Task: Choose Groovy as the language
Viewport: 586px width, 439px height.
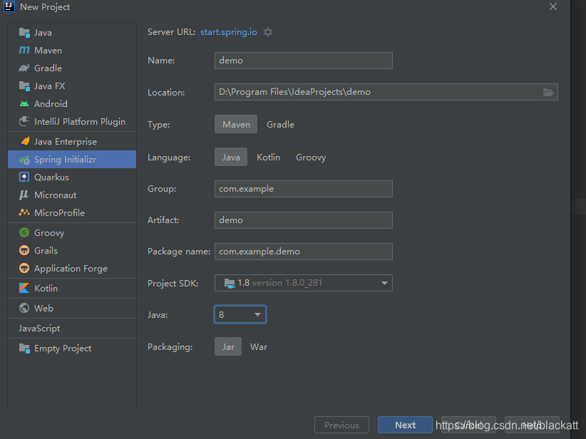Action: pyautogui.click(x=311, y=157)
